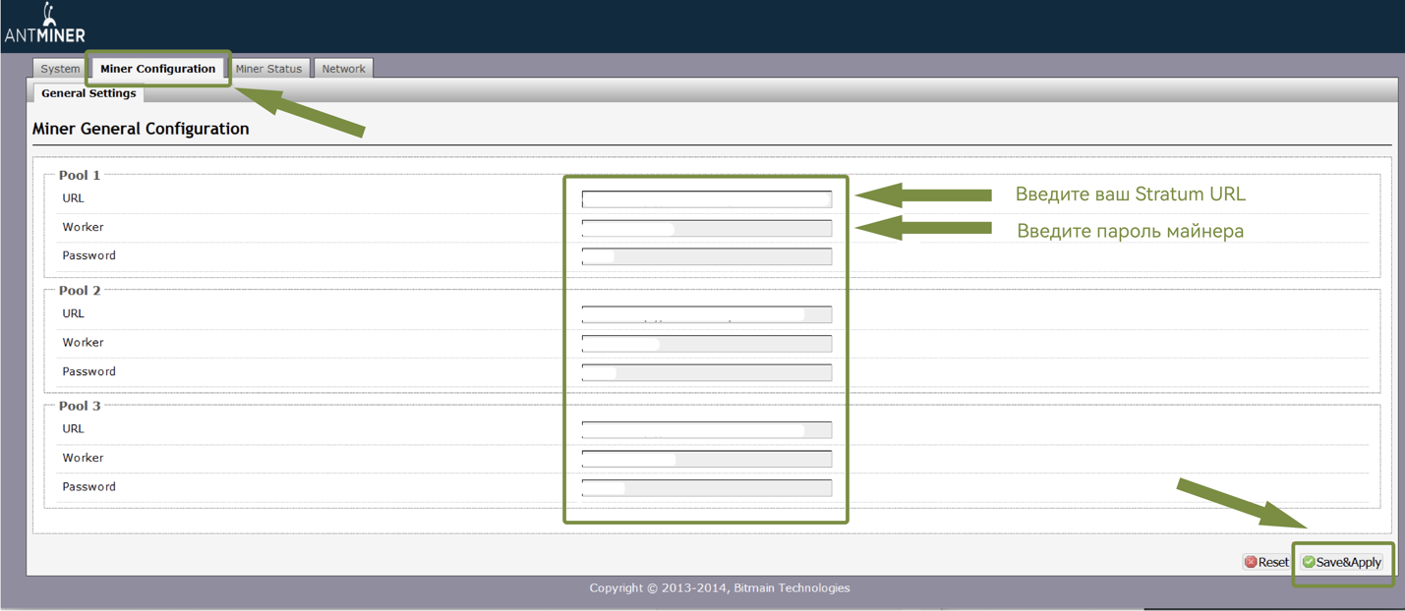Click the Pool 3 section label
This screenshot has height=611, width=1405.
pyautogui.click(x=80, y=406)
